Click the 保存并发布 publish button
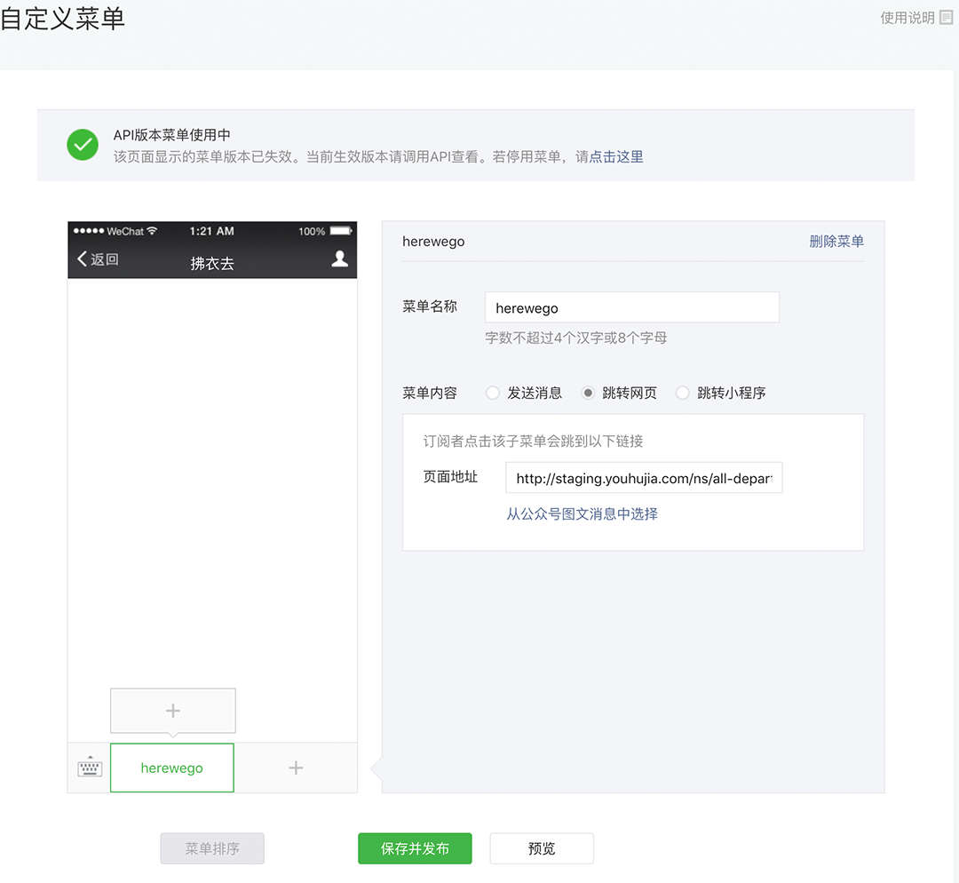This screenshot has height=883, width=959. pyautogui.click(x=415, y=848)
